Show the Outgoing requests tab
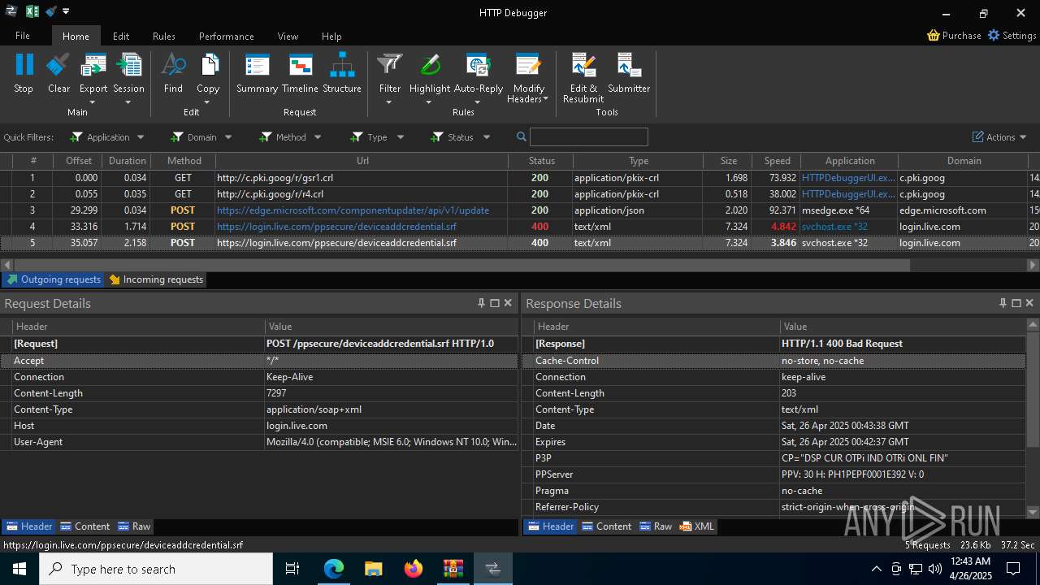Screen dimensions: 1040x585 [x=53, y=279]
